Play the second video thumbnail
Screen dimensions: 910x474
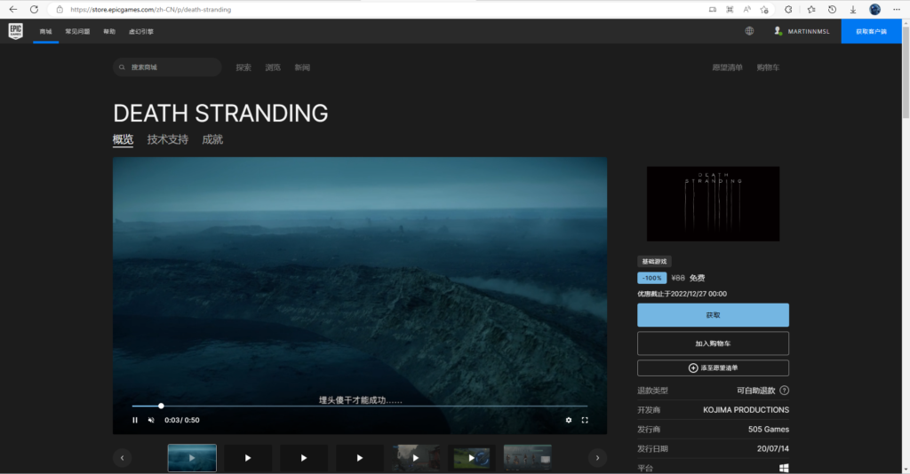pos(248,458)
